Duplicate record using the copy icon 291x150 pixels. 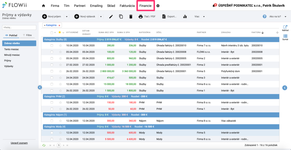[x=121, y=17]
